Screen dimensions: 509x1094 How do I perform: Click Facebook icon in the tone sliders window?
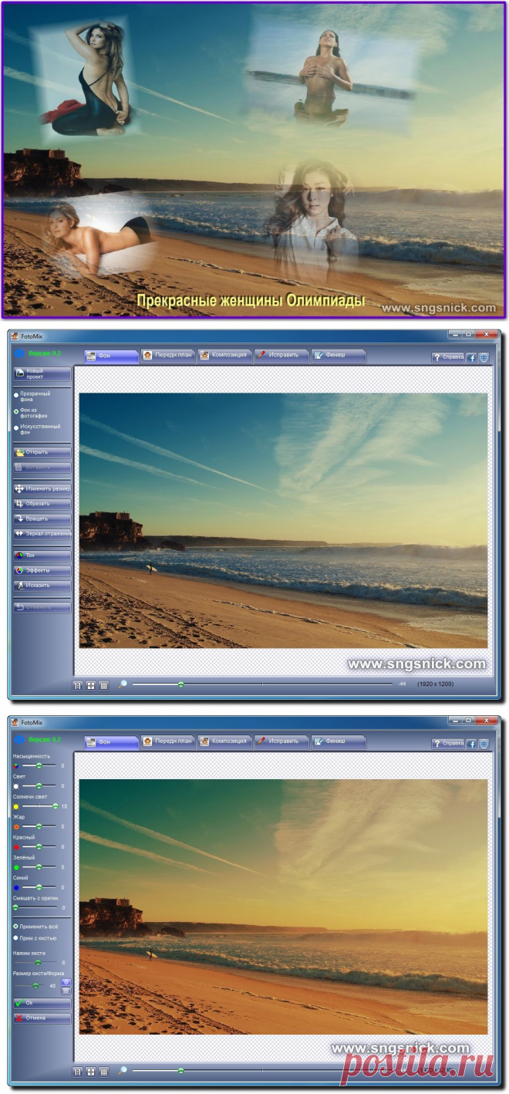click(472, 744)
